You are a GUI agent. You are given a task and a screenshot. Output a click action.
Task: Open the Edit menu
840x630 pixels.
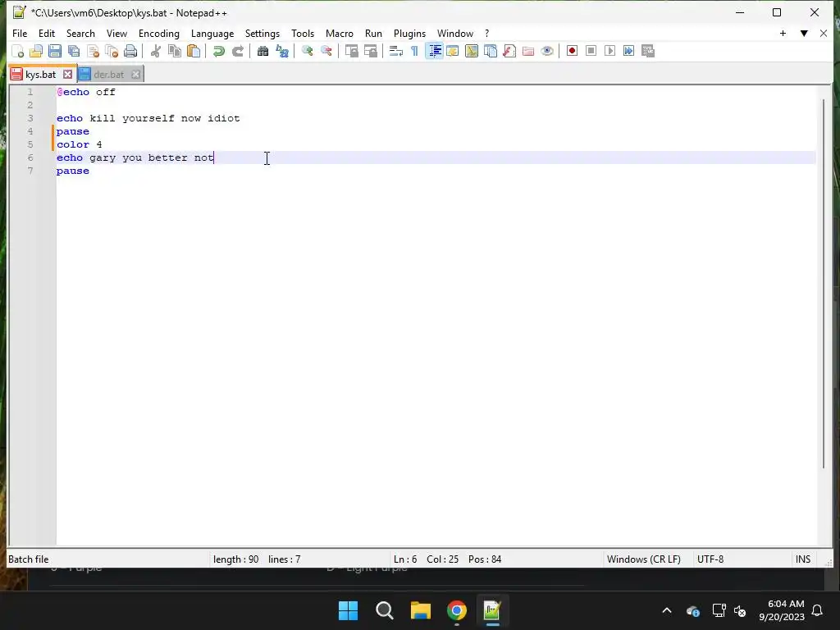pyautogui.click(x=47, y=33)
